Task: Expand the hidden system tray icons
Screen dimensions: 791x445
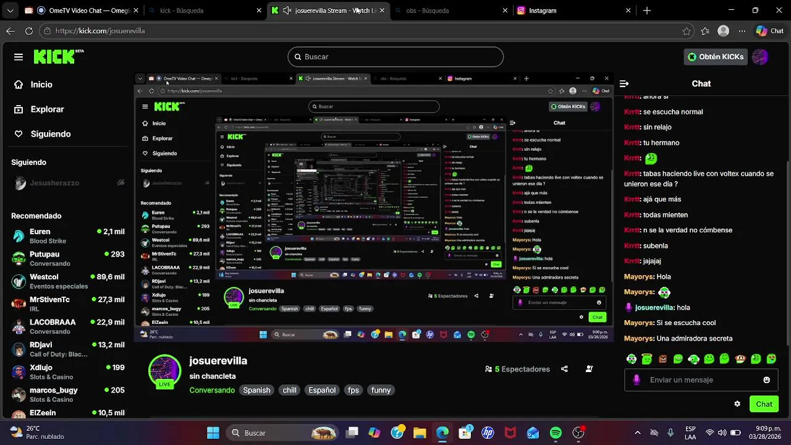Action: point(637,433)
